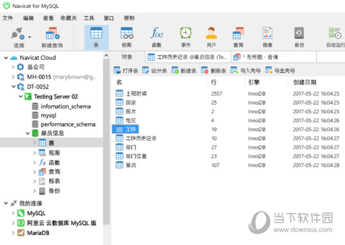Open the 查看 menu
This screenshot has width=345, height=245.
48,18
